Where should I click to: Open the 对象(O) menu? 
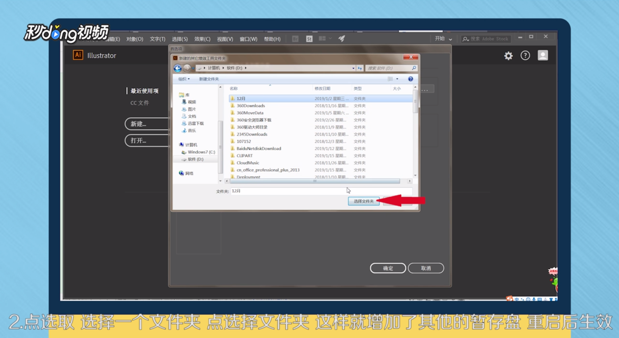(x=135, y=39)
